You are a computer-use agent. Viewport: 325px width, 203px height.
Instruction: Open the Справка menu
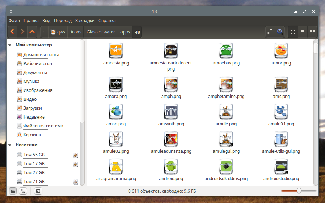[107, 21]
